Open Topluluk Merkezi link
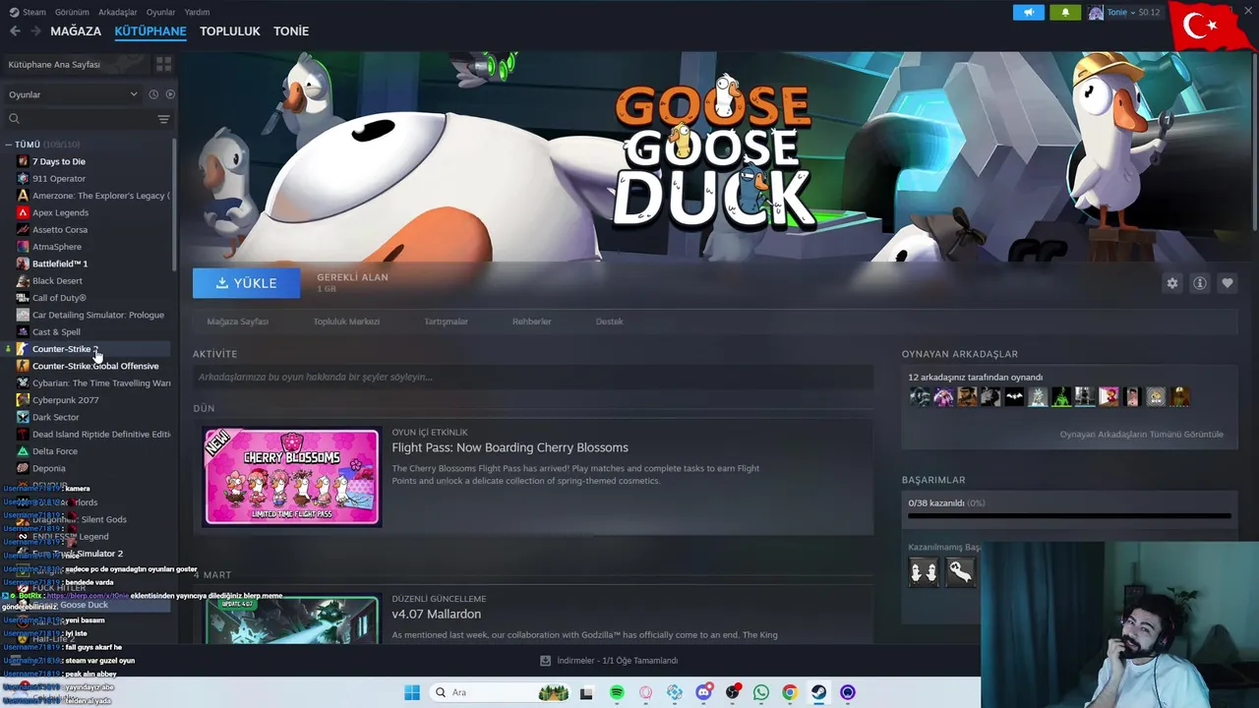The width and height of the screenshot is (1259, 708). tap(346, 322)
